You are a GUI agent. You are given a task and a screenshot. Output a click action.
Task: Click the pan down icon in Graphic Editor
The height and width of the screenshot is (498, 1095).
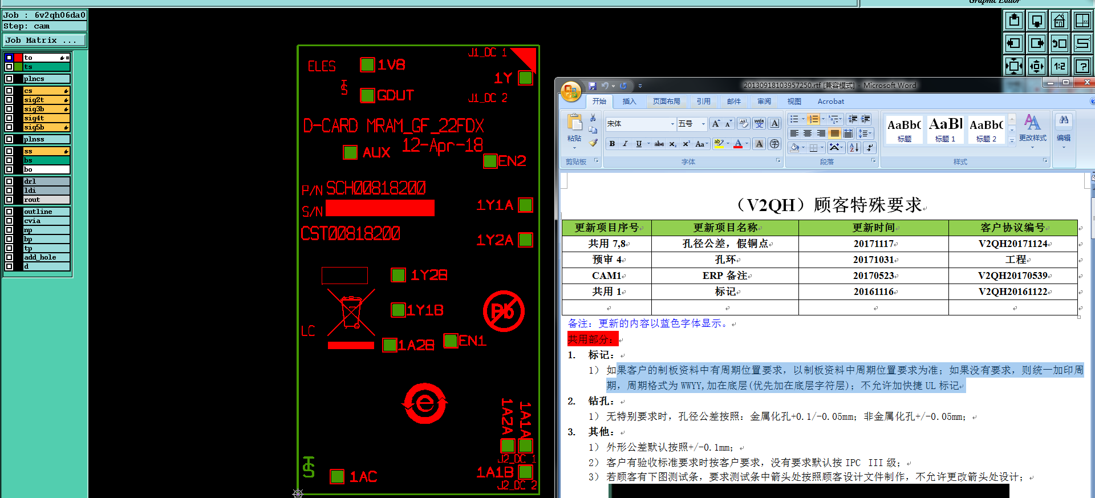[x=1037, y=21]
